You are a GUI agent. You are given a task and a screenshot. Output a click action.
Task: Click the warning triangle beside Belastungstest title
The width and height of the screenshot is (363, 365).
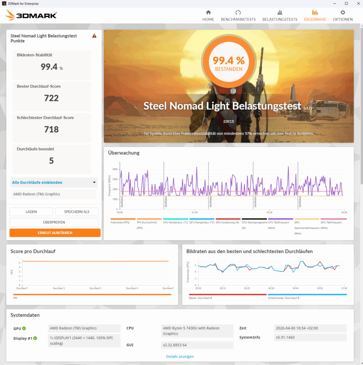click(x=94, y=36)
